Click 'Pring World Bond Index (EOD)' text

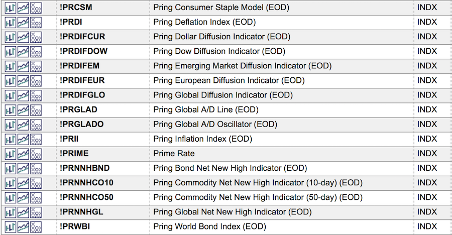[x=209, y=226]
